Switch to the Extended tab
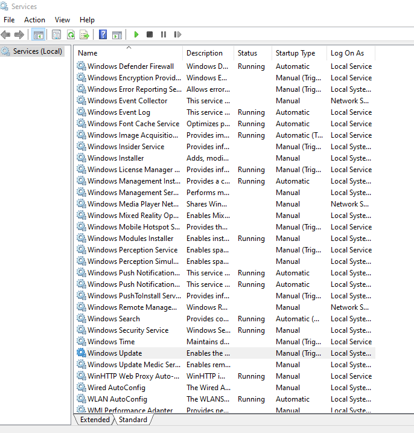The width and height of the screenshot is (414, 433). coord(95,420)
